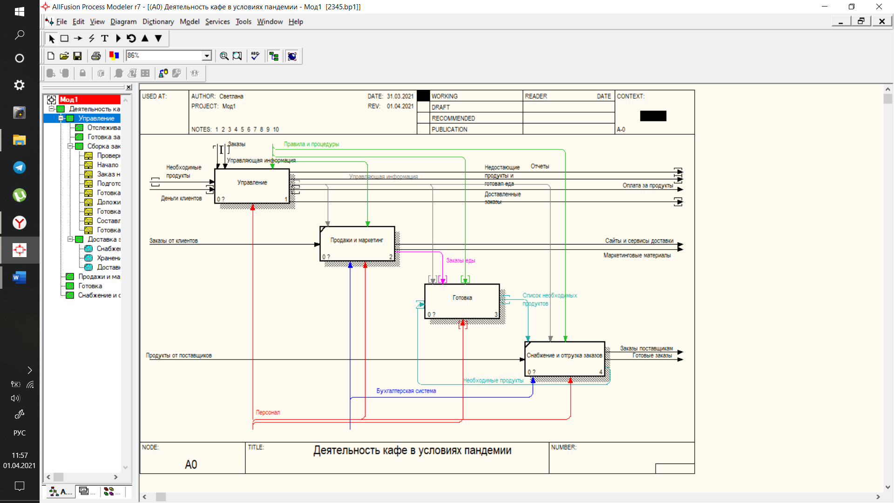Switch to the Objects explorer tab

[x=112, y=491]
